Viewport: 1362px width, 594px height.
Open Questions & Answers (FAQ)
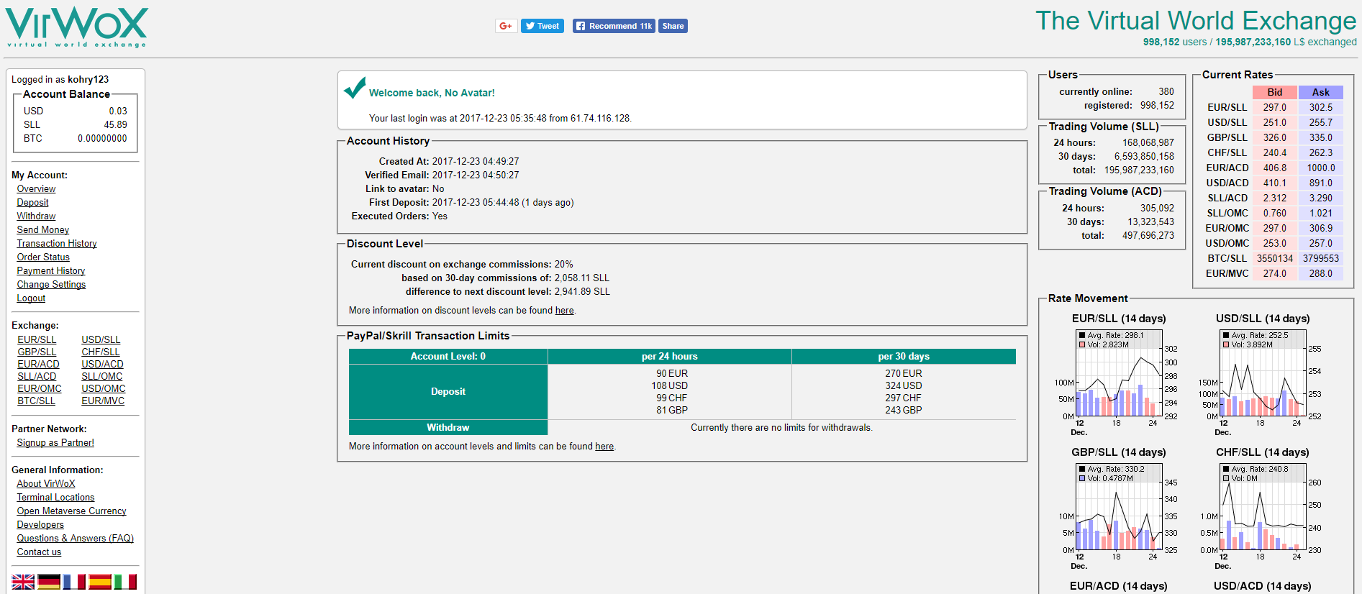(x=76, y=539)
